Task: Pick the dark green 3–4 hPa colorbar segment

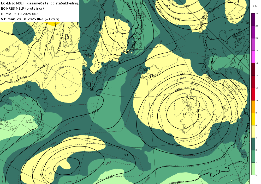Action: (253, 144)
